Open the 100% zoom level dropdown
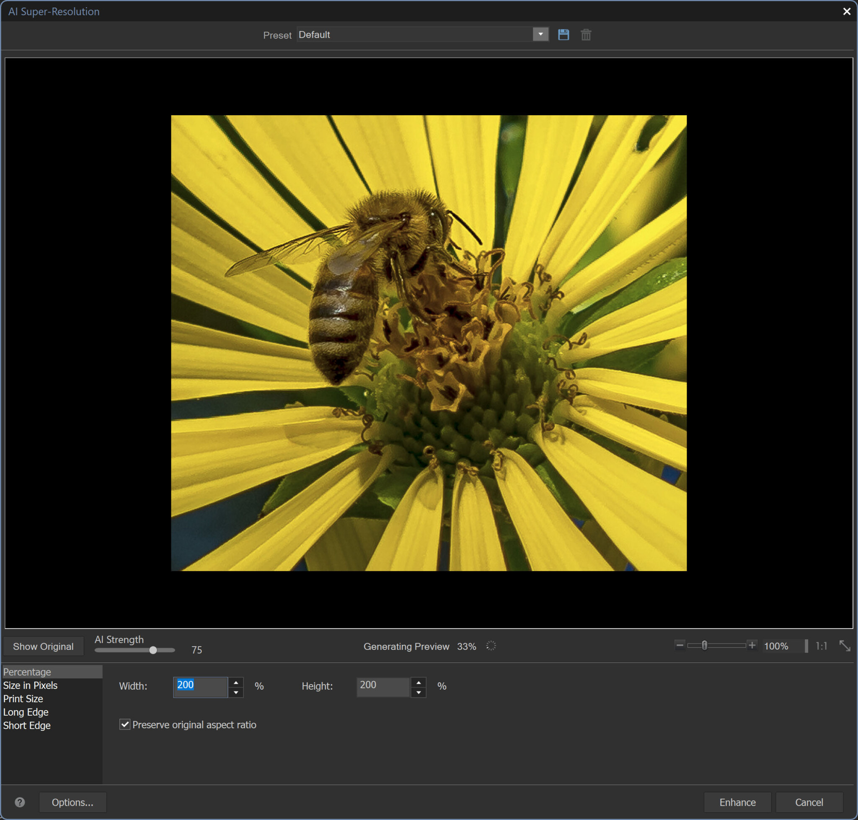The width and height of the screenshot is (858, 820). 806,646
